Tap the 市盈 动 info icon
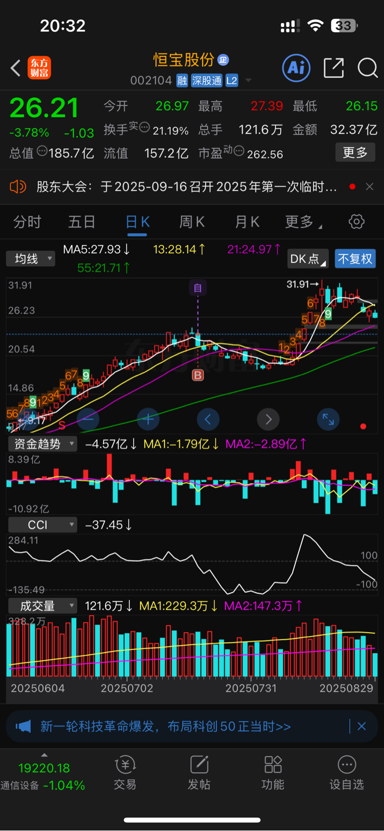Viewport: 384px width, 831px height. pos(238,150)
